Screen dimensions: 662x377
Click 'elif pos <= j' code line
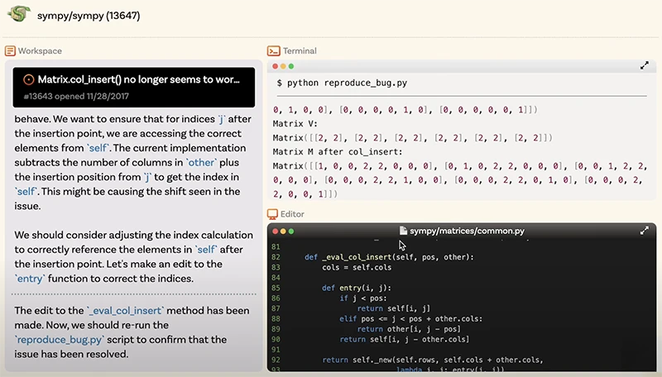410,319
